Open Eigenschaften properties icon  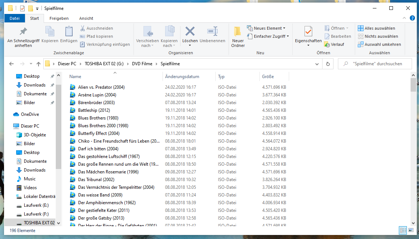tap(308, 32)
